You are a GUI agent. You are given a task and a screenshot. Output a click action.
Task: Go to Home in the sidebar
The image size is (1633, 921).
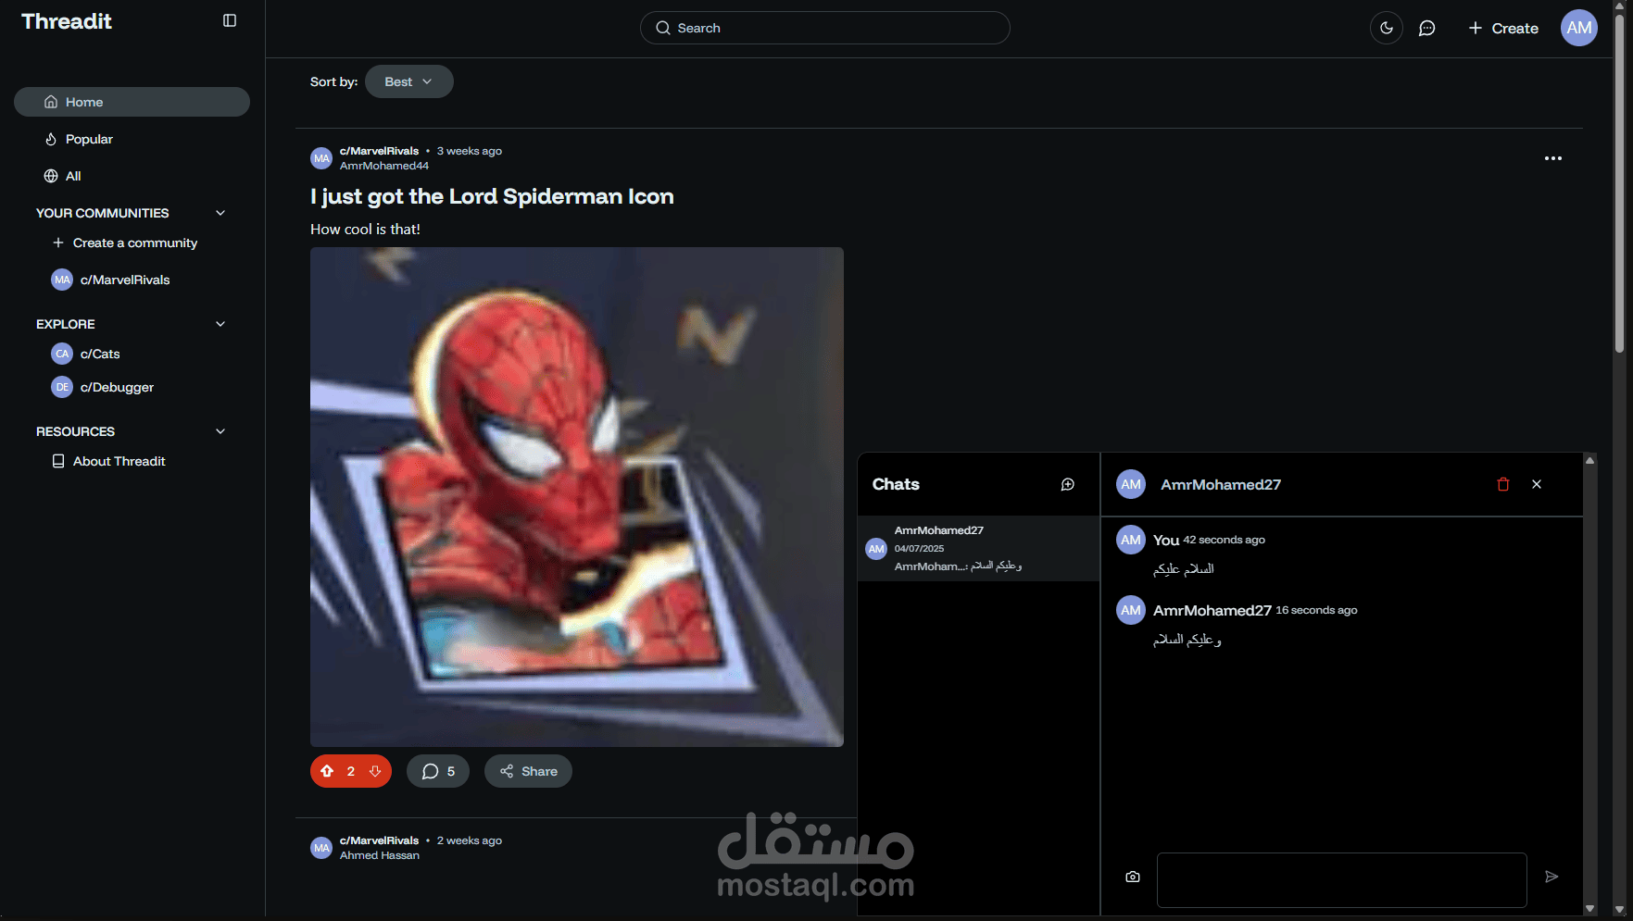[x=132, y=102]
